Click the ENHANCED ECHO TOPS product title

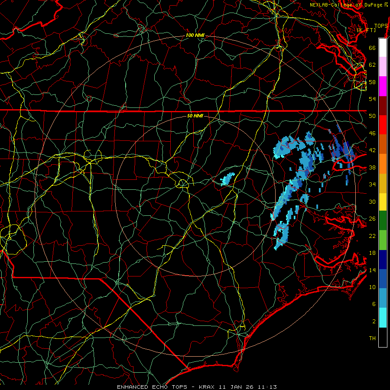pos(152,387)
